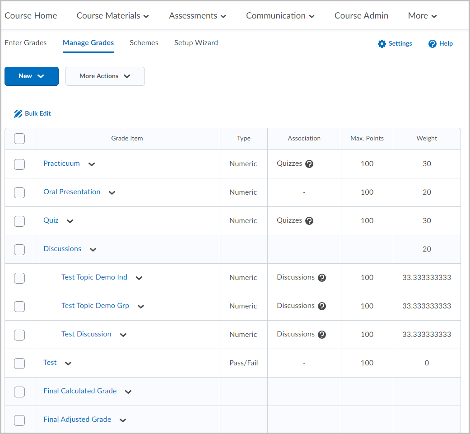The height and width of the screenshot is (434, 470).
Task: Open the Test Topic Demo Grp link
Action: (x=95, y=306)
